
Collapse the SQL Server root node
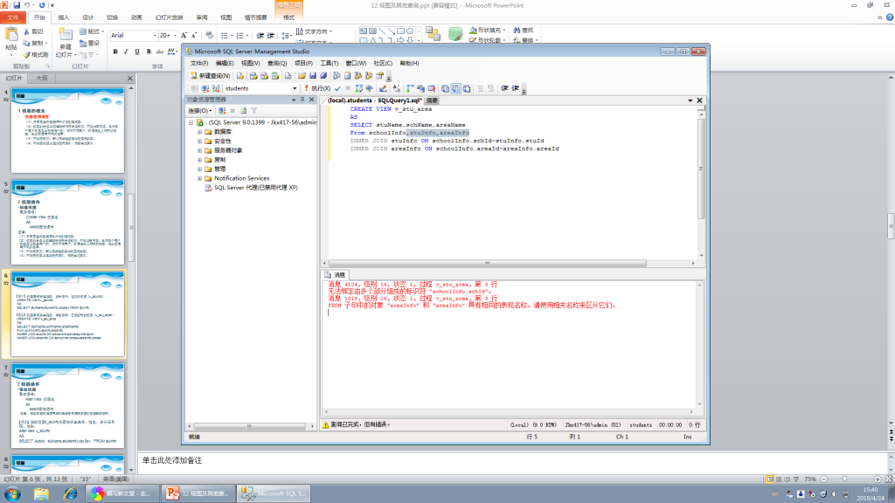pos(191,122)
